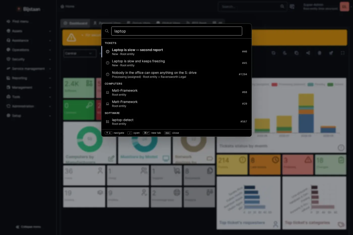Click the magnifier icon beside the laptop query
This screenshot has height=235, width=353.
[107, 31]
